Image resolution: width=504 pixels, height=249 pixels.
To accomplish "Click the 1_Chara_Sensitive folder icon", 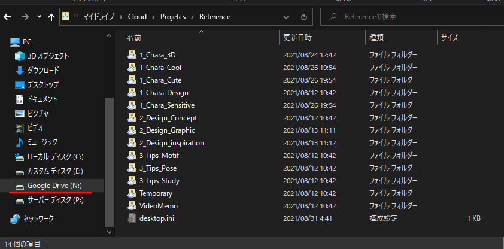I will click(x=132, y=105).
